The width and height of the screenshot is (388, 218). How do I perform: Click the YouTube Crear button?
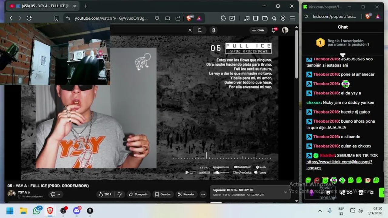pos(258,30)
